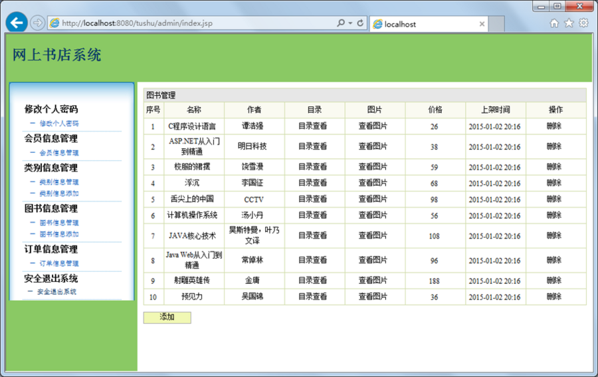Open browser tools gear icon
Viewport: 598px width, 377px height.
click(x=583, y=23)
